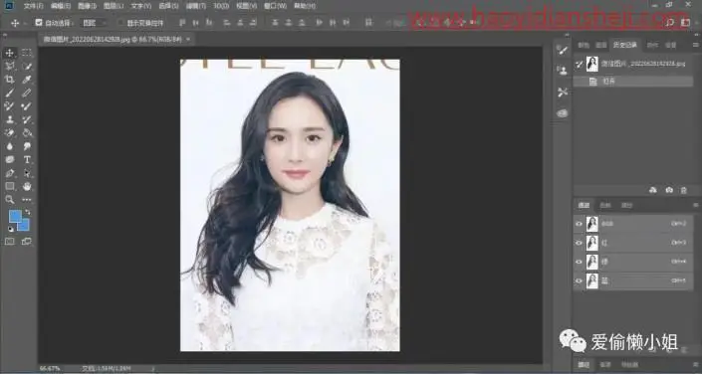Open the Layer menu

[114, 6]
